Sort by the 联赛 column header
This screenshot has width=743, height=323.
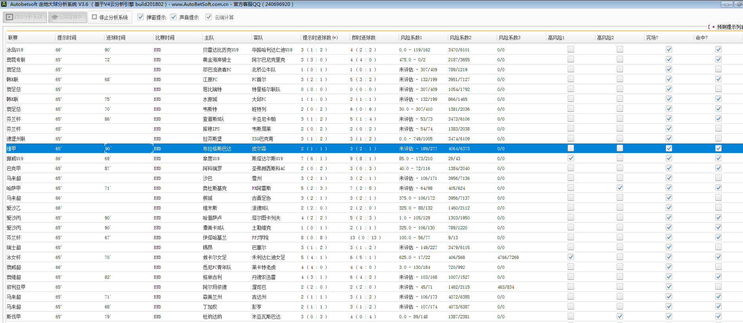coord(13,38)
